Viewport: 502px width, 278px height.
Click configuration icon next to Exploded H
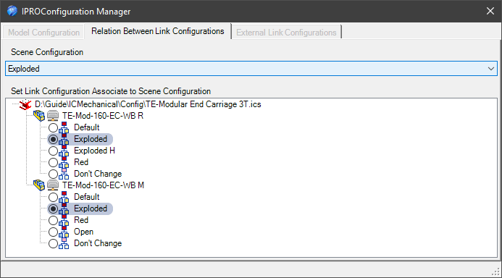[x=64, y=151]
